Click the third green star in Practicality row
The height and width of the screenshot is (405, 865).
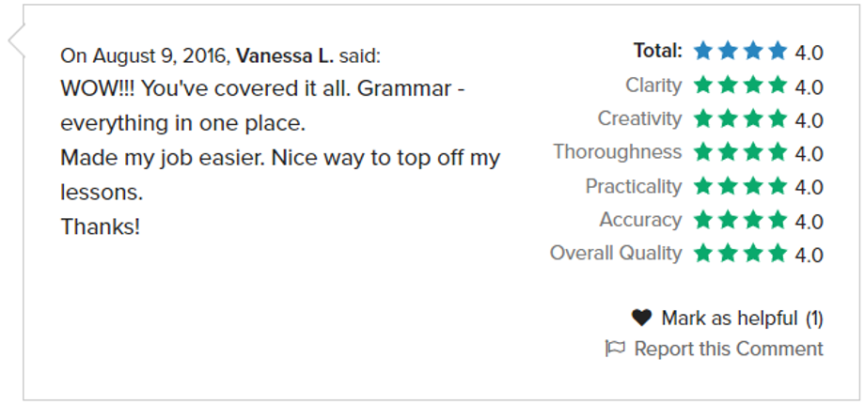753,186
